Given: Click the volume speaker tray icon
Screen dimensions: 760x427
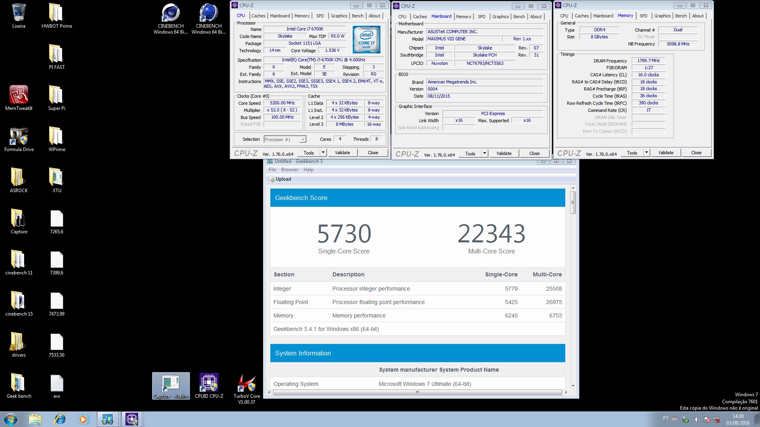Looking at the screenshot, I should (697, 419).
